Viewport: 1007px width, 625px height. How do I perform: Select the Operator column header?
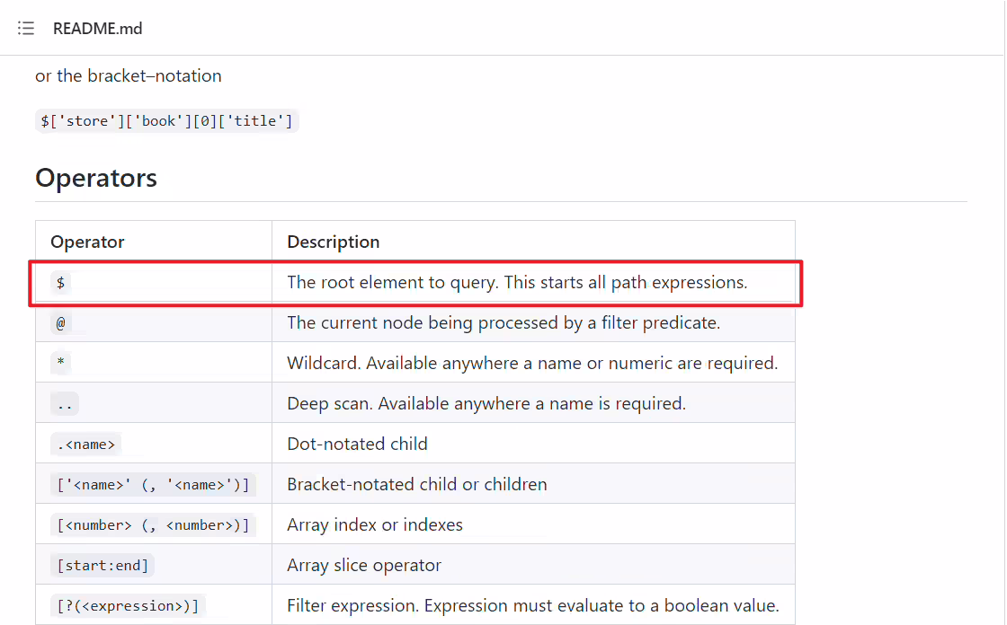pyautogui.click(x=87, y=242)
